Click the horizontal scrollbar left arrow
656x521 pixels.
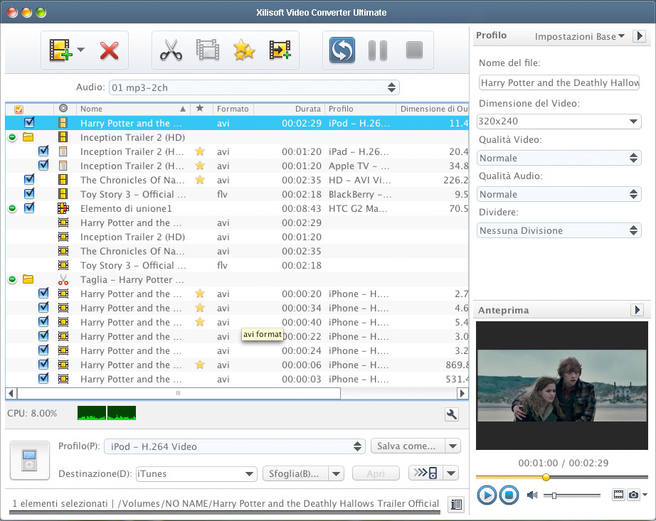[11, 393]
